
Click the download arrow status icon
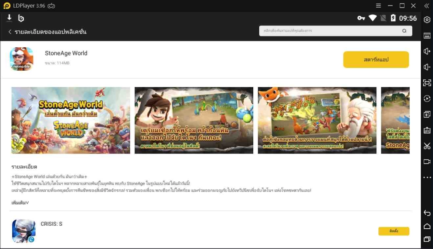pos(9,18)
